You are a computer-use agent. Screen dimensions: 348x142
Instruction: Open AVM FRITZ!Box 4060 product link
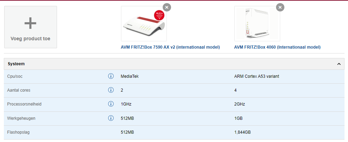point(277,47)
